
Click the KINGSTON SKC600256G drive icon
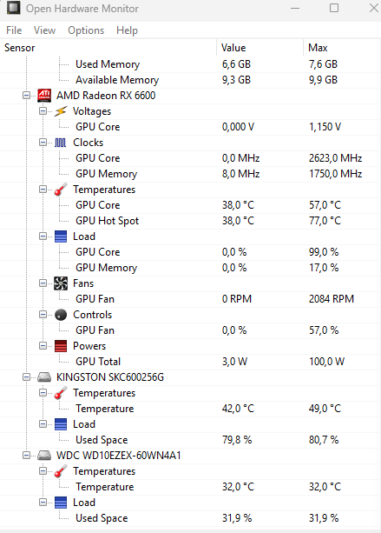coord(44,377)
